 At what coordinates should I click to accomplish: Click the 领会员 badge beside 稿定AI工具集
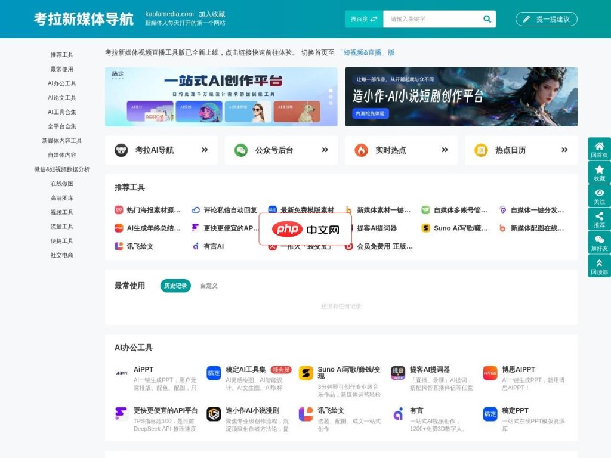(281, 370)
